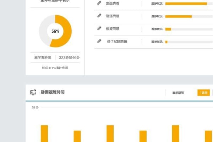Click the 323時間46分 total study time
Viewport: 213px width, 142px height.
click(69, 57)
